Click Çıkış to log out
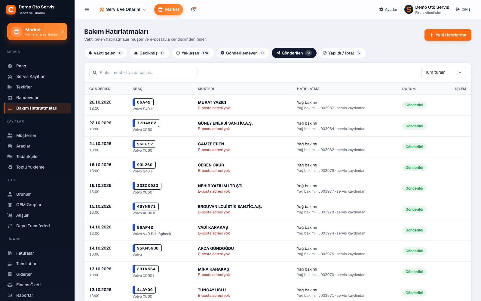The height and width of the screenshot is (301, 481). [x=463, y=10]
